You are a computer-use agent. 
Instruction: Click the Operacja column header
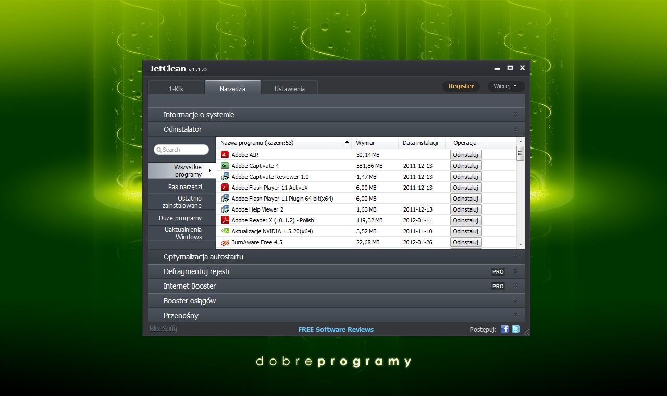pos(466,143)
